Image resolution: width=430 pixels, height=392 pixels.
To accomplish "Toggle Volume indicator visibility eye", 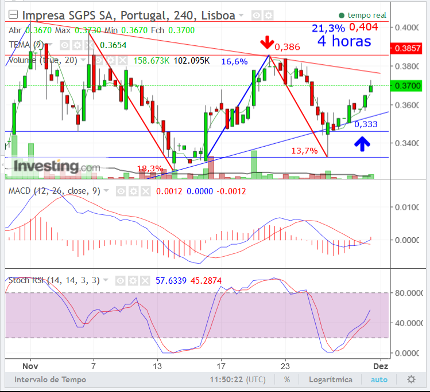I will (x=98, y=60).
